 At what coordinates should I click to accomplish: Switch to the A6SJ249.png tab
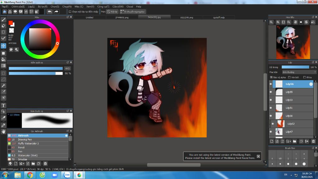click(187, 17)
